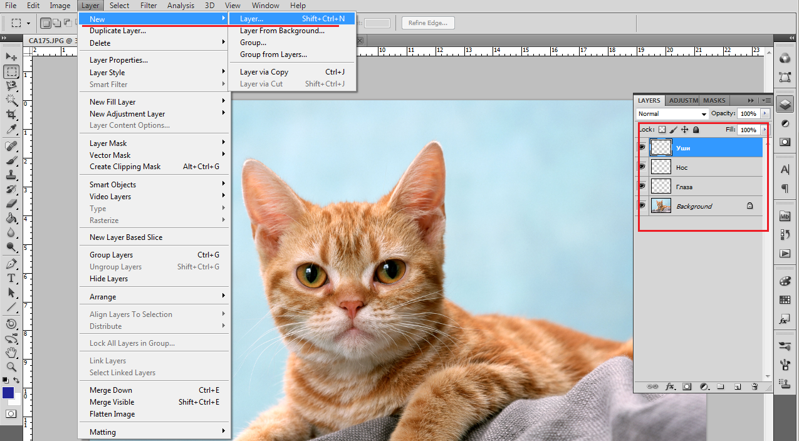Viewport: 799px width, 441px height.
Task: Click the Refine Edge button
Action: (x=428, y=23)
